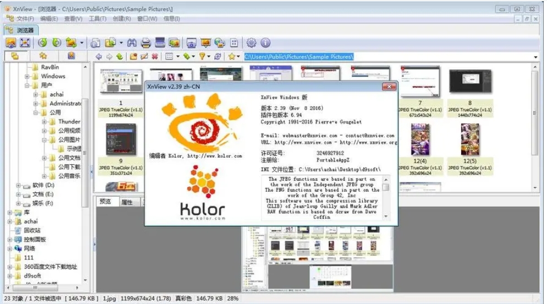Viewport: 547px width, 304px height.
Task: Open the 工具(T) menu
Action: click(x=97, y=19)
